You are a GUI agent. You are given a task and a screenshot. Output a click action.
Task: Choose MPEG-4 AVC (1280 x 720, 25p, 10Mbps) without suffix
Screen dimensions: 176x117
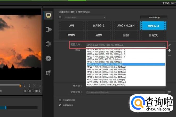click(x=126, y=62)
